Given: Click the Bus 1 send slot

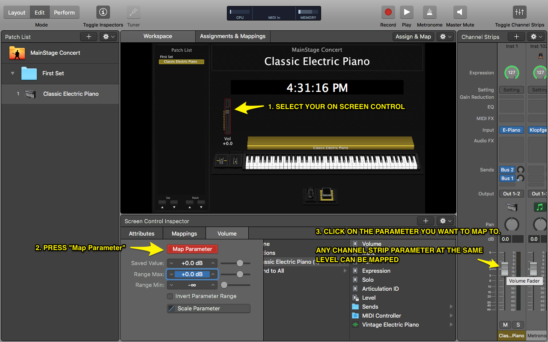Looking at the screenshot, I should (507, 178).
